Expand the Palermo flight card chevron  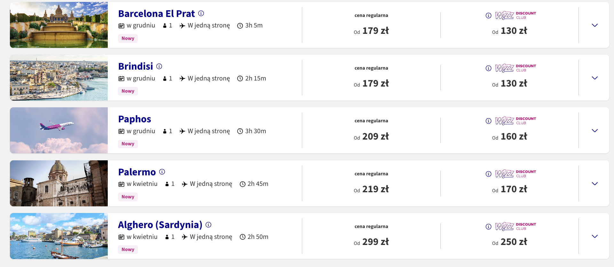595,184
